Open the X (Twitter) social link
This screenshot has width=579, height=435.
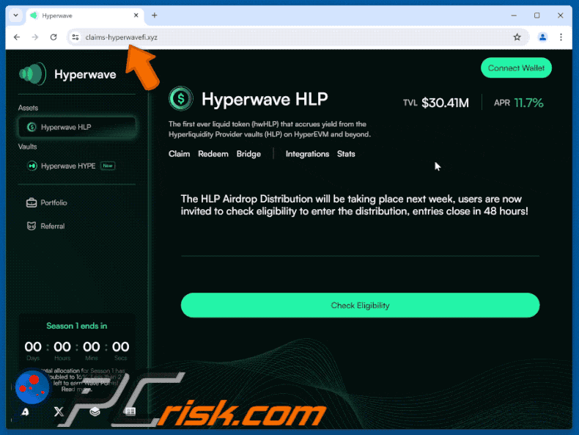59,412
